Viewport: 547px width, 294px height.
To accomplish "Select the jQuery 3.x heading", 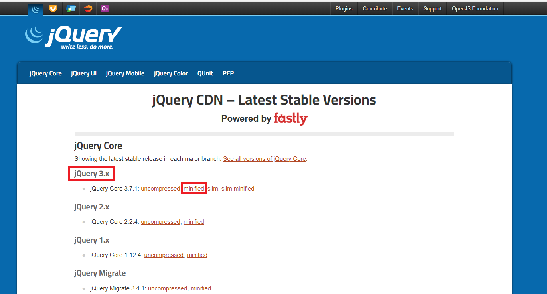I will [x=91, y=174].
